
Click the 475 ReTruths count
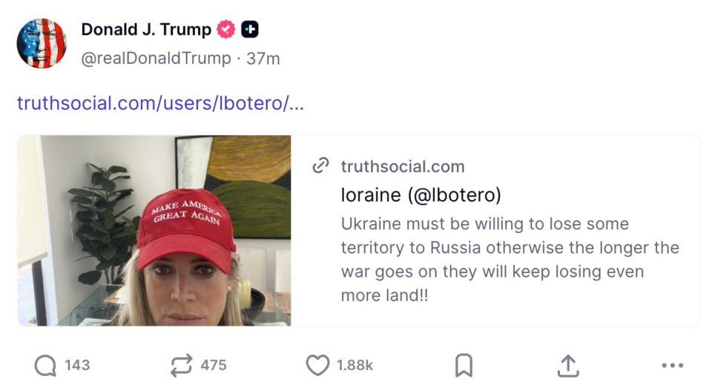point(214,365)
